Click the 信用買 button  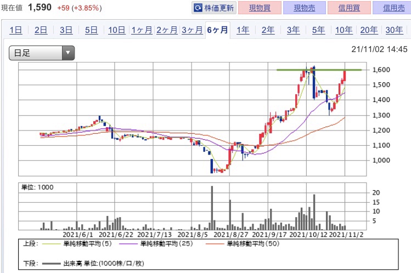tap(349, 8)
